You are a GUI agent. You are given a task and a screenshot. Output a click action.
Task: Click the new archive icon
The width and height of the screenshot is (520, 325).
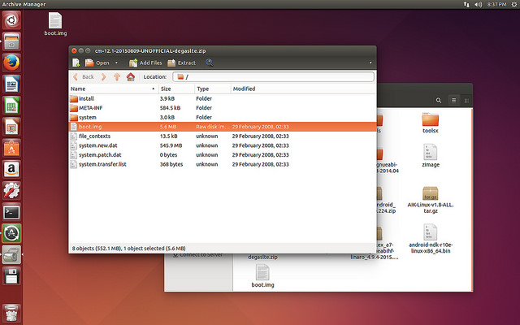[x=76, y=63]
